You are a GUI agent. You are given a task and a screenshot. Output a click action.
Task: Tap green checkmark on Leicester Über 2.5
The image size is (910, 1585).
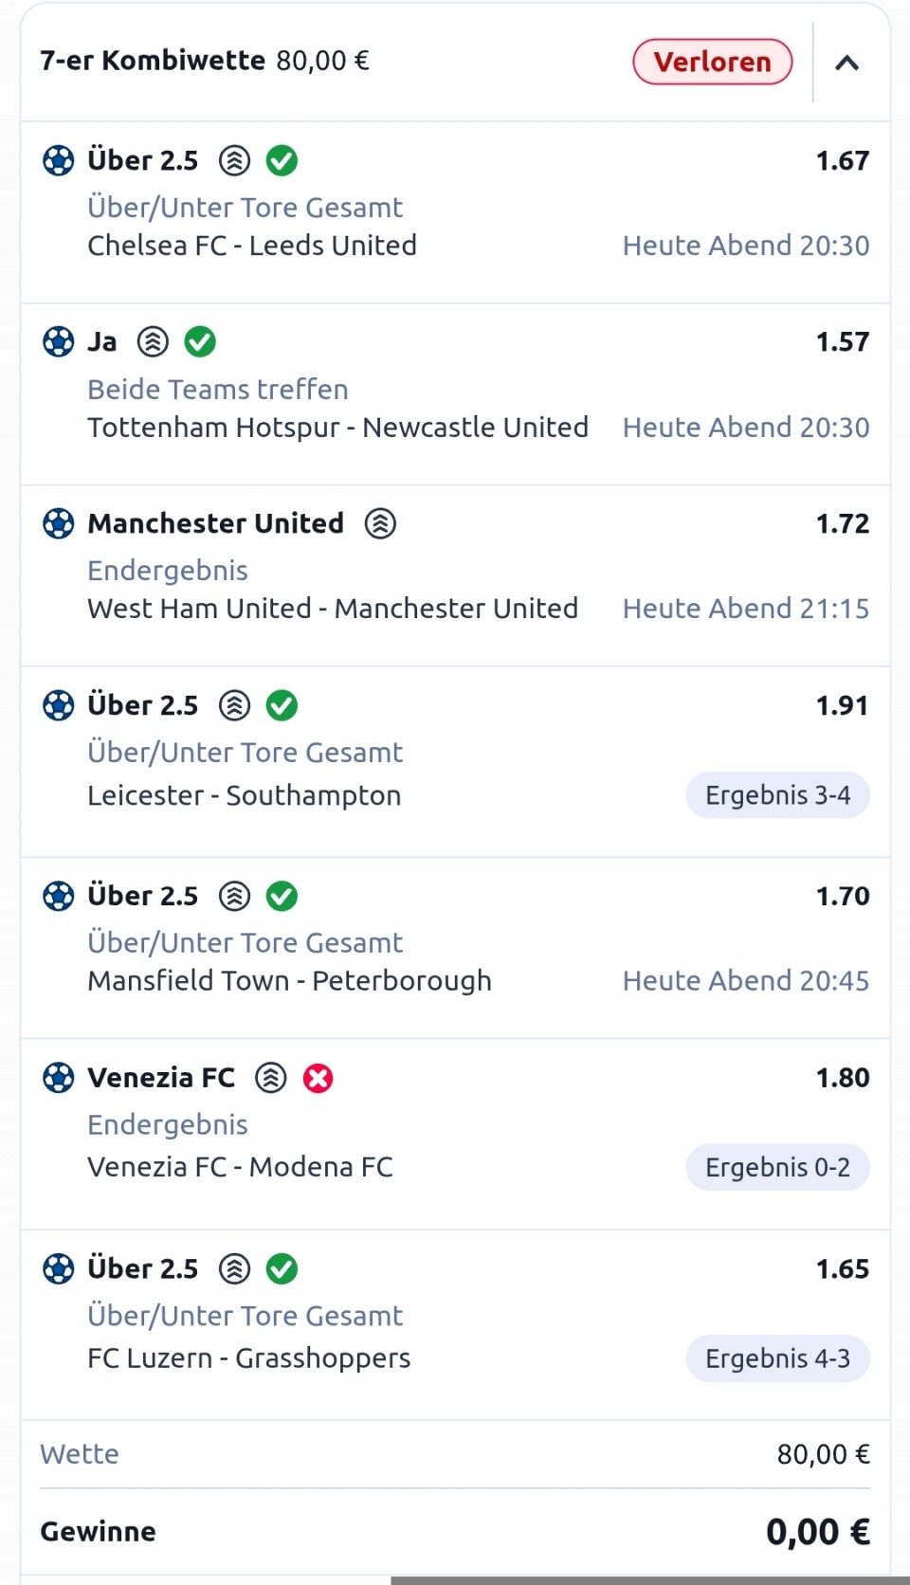click(x=282, y=705)
